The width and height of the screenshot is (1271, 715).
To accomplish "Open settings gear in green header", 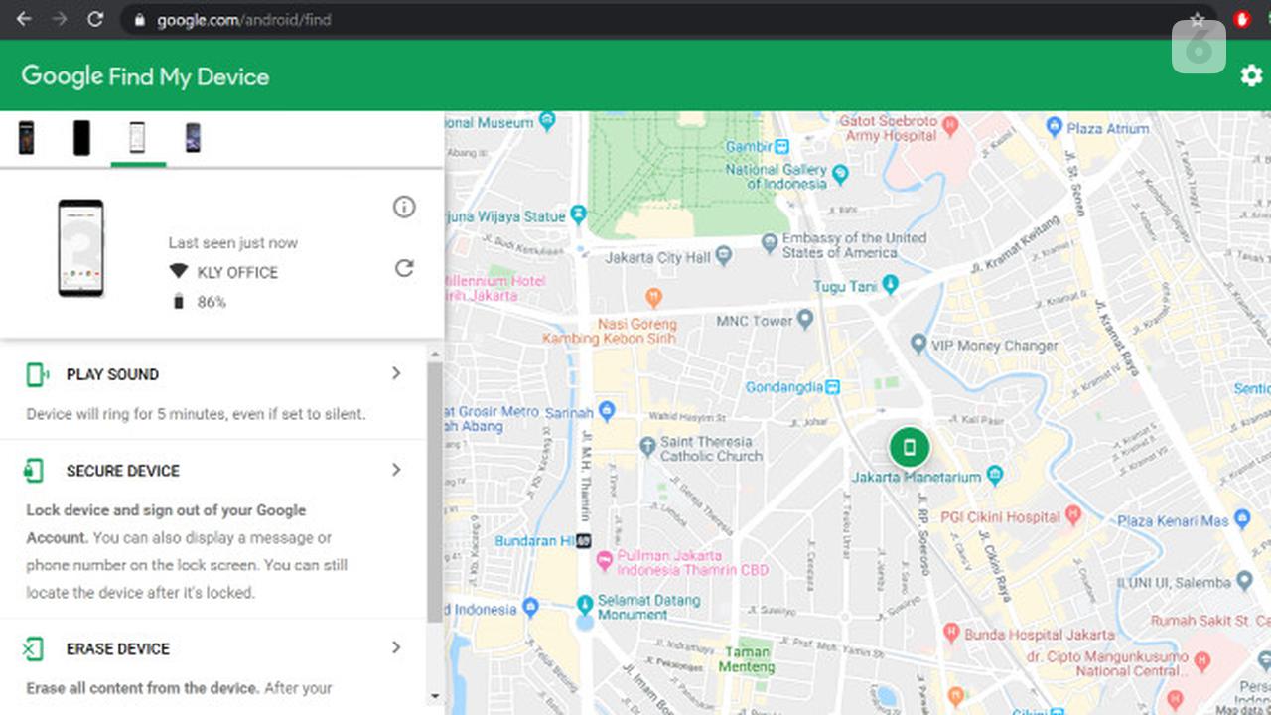I will click(1251, 75).
